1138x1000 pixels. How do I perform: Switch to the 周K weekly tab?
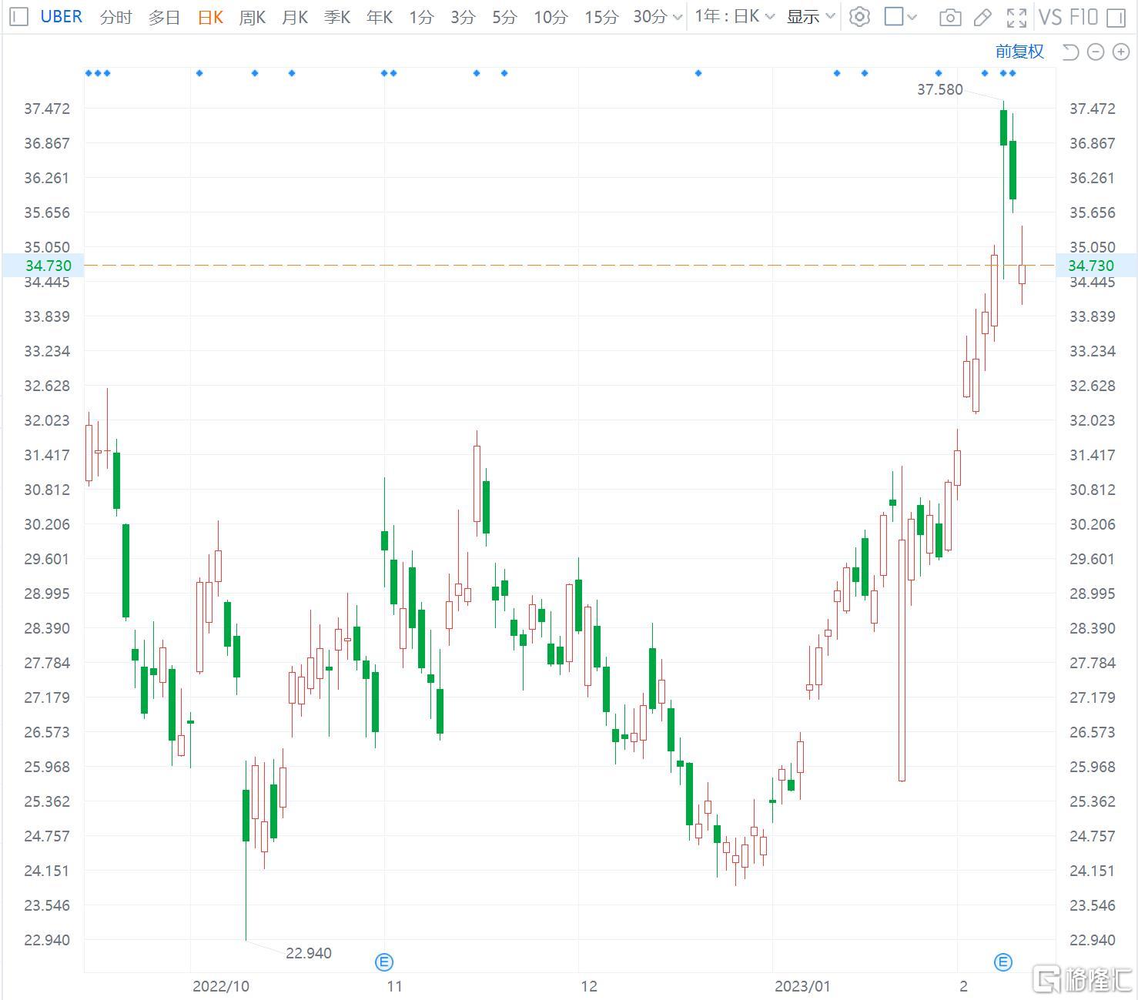click(x=252, y=17)
